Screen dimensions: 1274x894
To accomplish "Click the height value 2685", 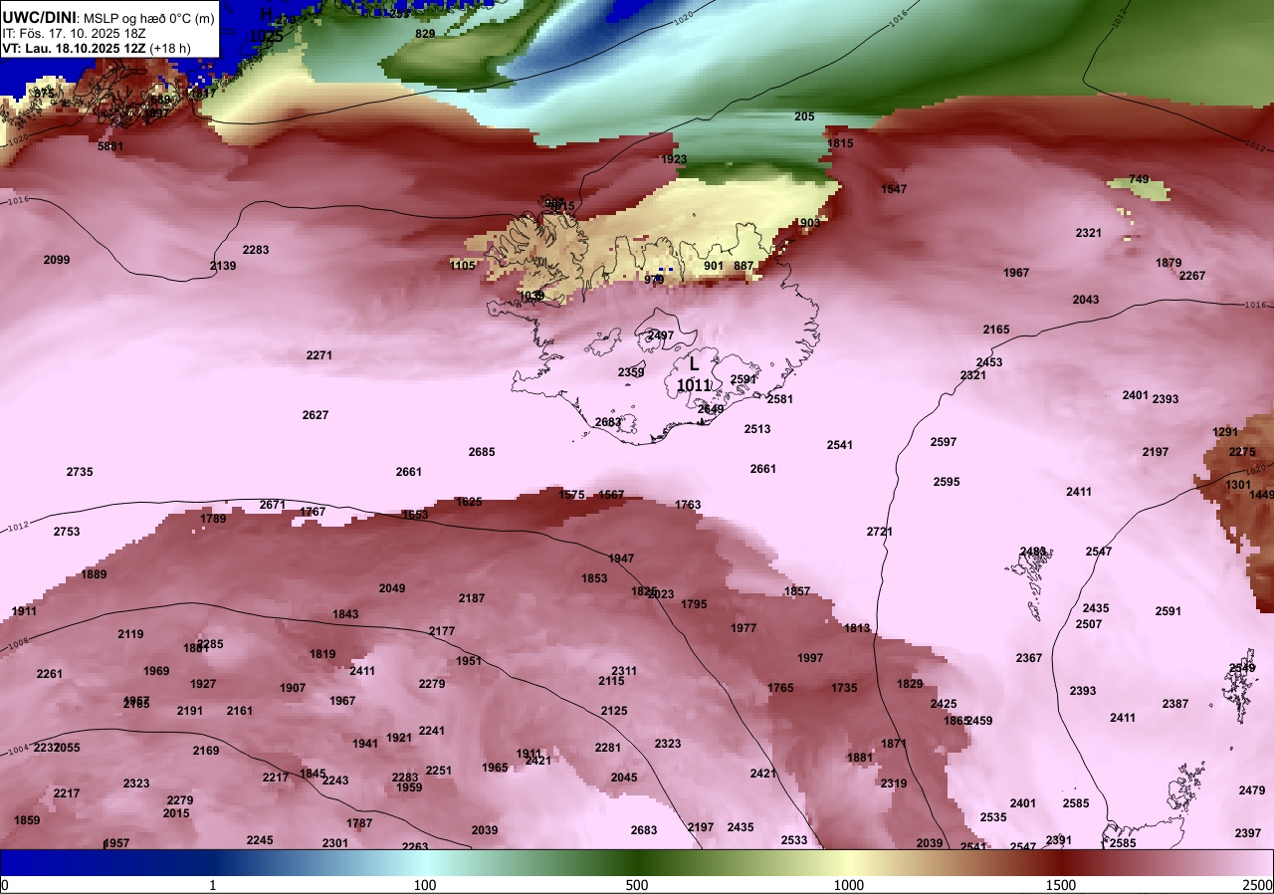I will [482, 452].
